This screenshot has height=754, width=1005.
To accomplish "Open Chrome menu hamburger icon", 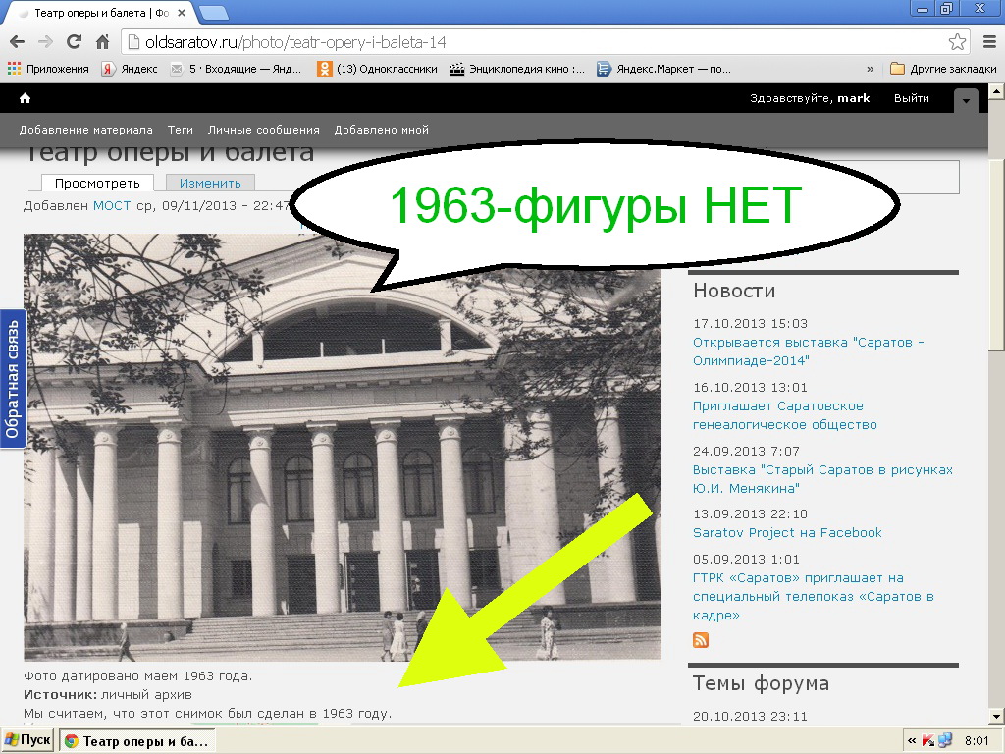I will pos(987,42).
